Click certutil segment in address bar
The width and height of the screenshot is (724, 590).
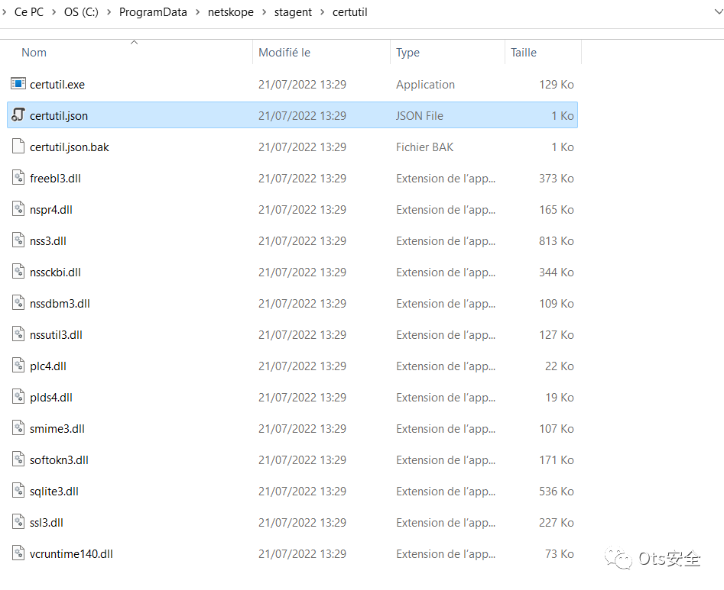point(349,12)
